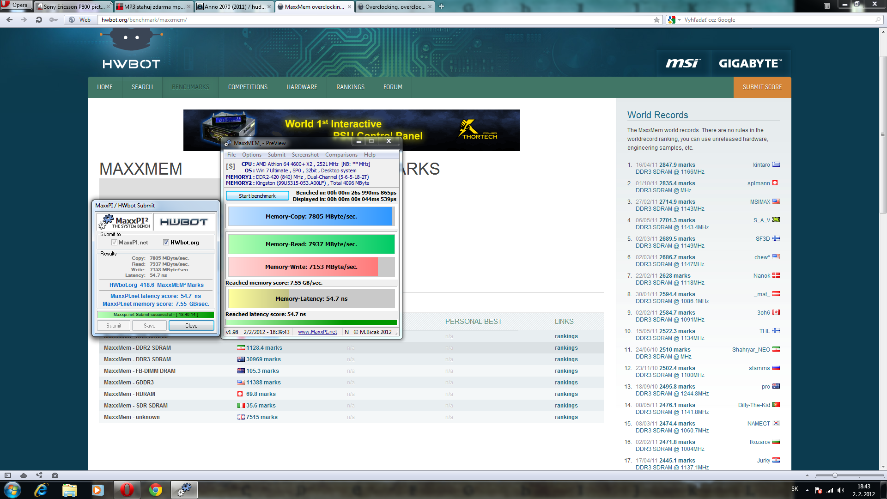Open 30969 marks DDR3 SDRAM score

263,359
